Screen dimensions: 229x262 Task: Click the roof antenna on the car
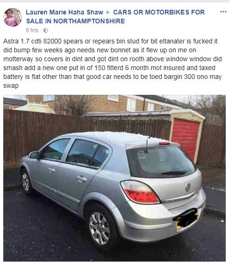click(147, 145)
